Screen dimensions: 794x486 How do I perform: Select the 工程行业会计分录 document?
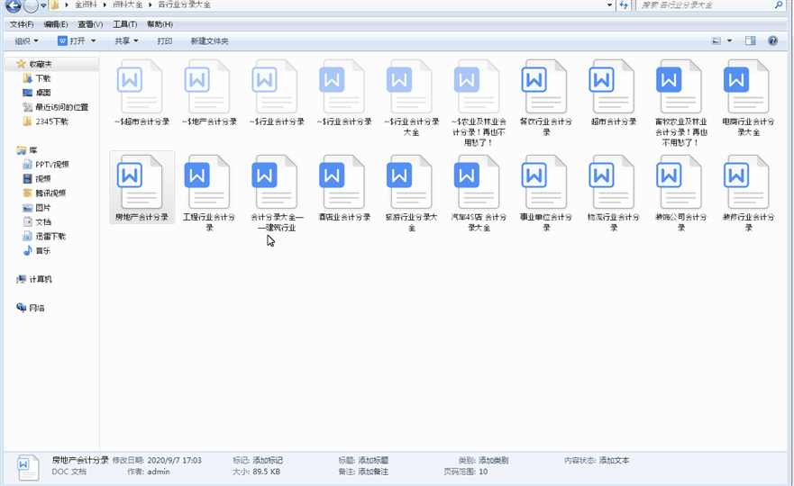209,193
